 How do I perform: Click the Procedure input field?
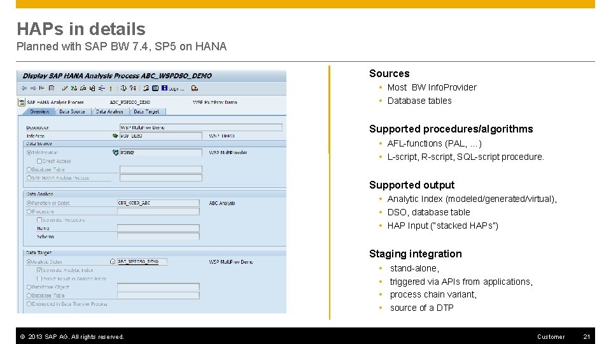[158, 211]
